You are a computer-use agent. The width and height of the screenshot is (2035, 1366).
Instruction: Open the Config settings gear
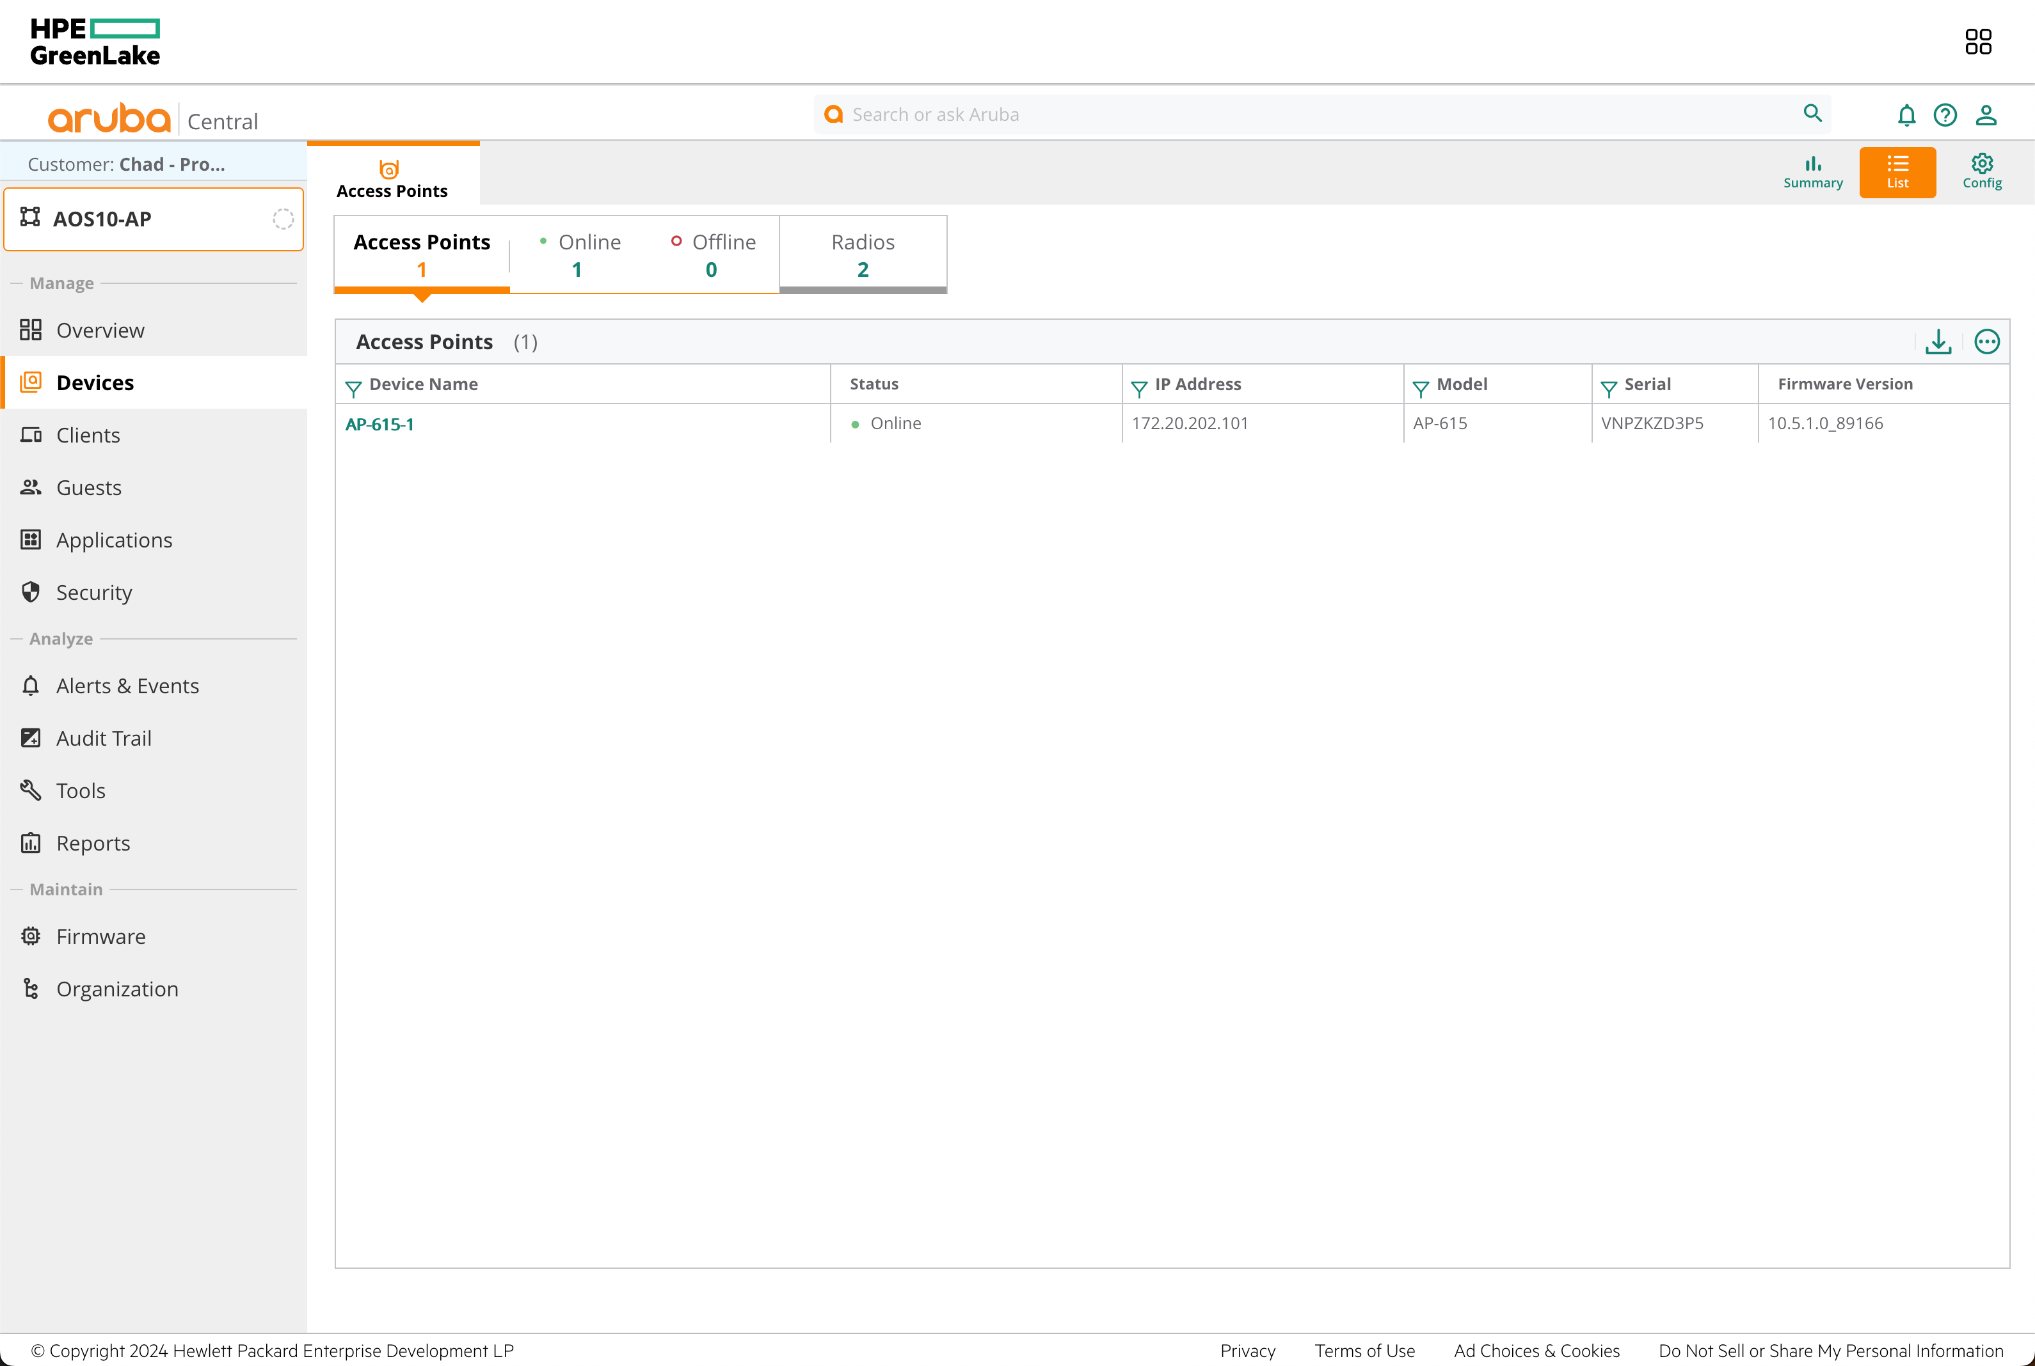click(x=1981, y=171)
